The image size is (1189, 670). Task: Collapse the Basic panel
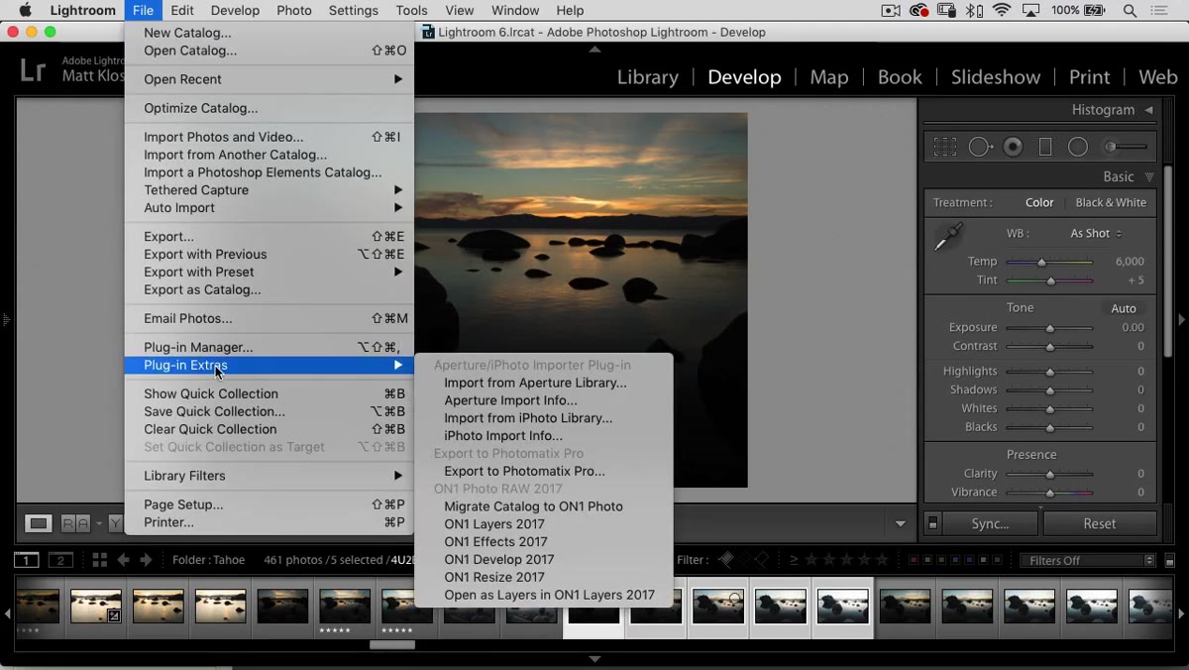(1148, 176)
